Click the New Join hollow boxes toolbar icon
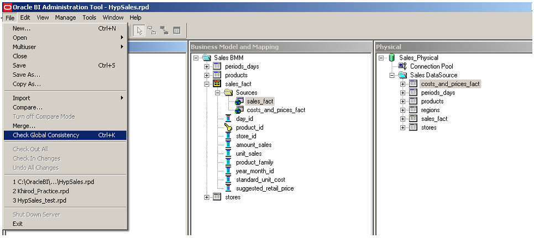Image resolution: width=534 pixels, height=238 pixels. (152, 30)
